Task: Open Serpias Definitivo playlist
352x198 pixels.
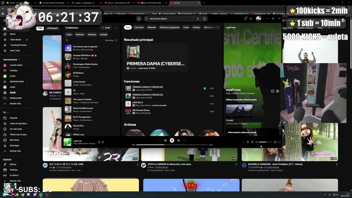Action: pos(91,57)
